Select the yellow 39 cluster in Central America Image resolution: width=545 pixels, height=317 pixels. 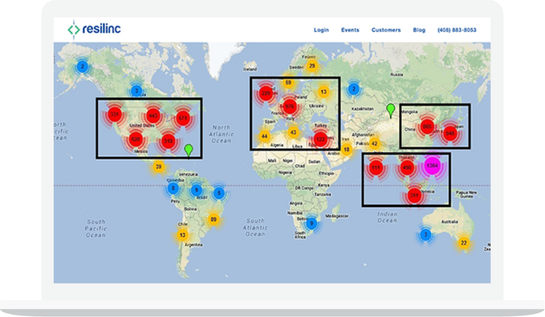158,167
